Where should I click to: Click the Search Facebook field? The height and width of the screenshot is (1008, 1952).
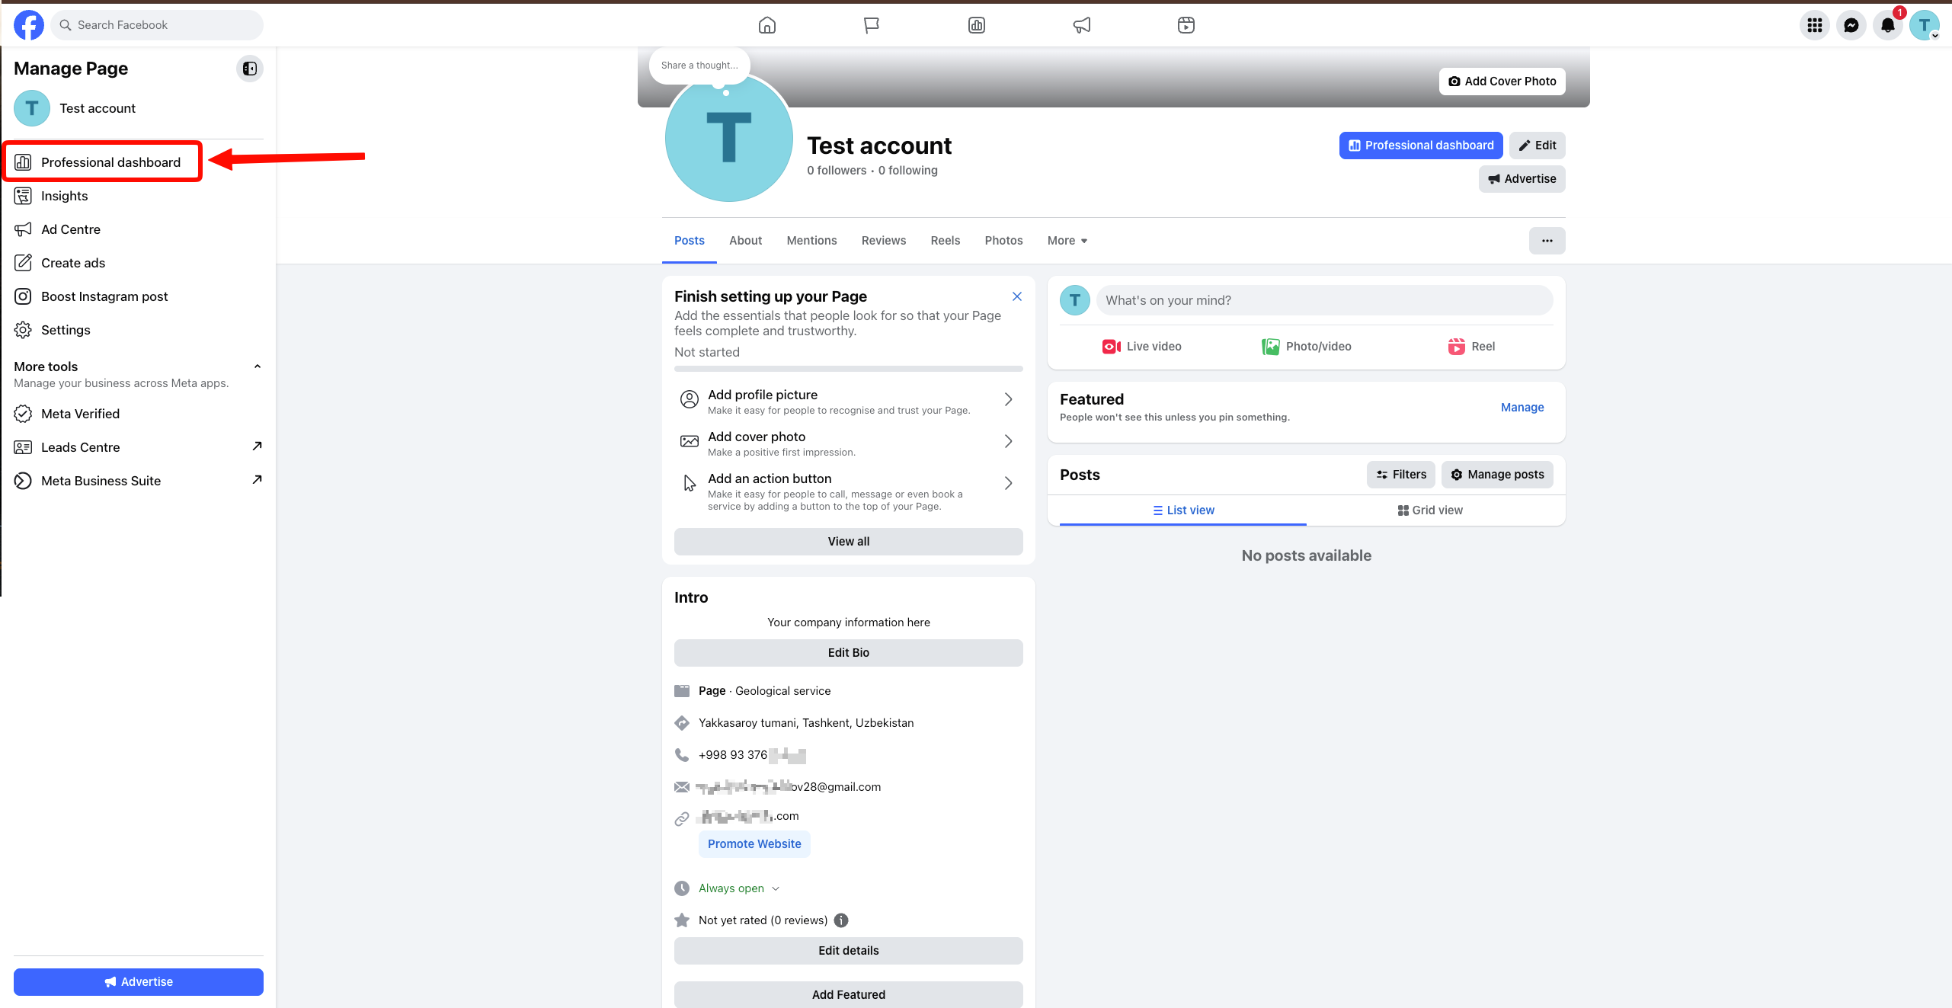tap(157, 25)
